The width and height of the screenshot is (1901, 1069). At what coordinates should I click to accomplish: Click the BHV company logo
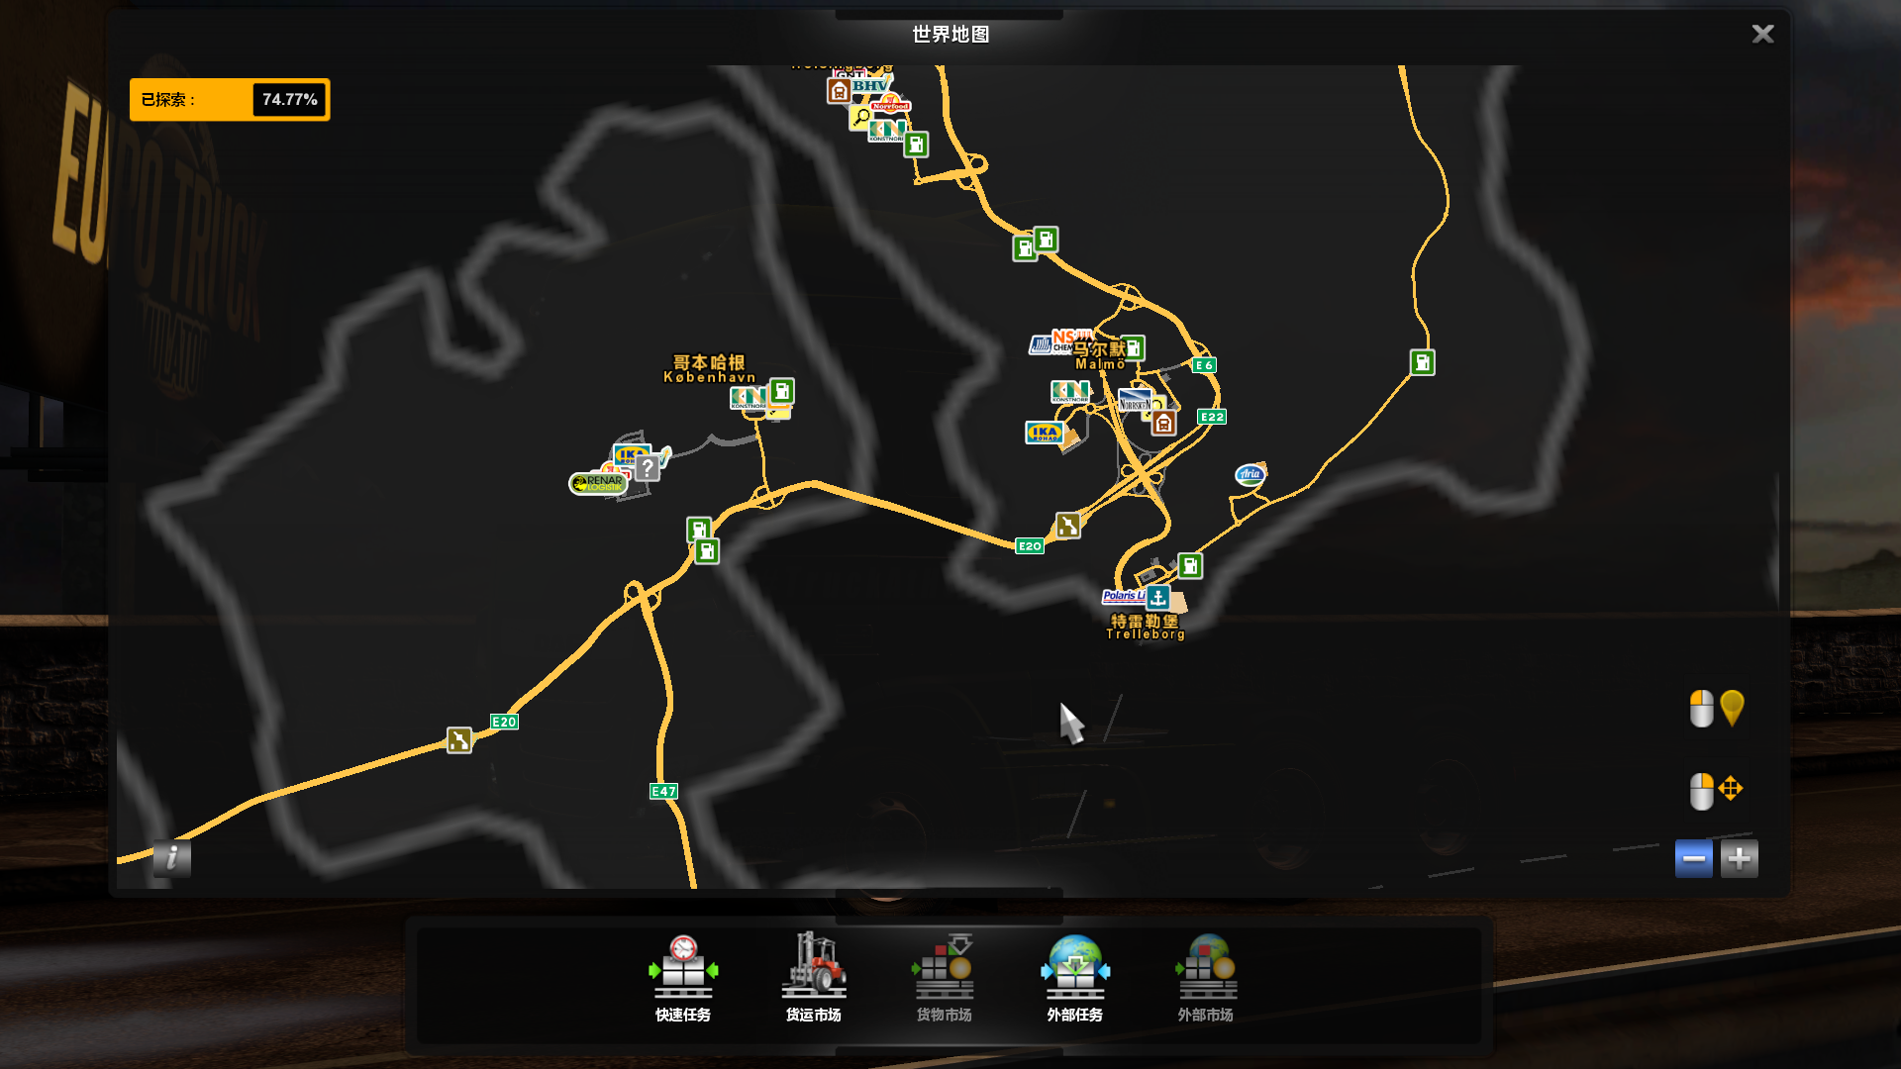[x=869, y=86]
